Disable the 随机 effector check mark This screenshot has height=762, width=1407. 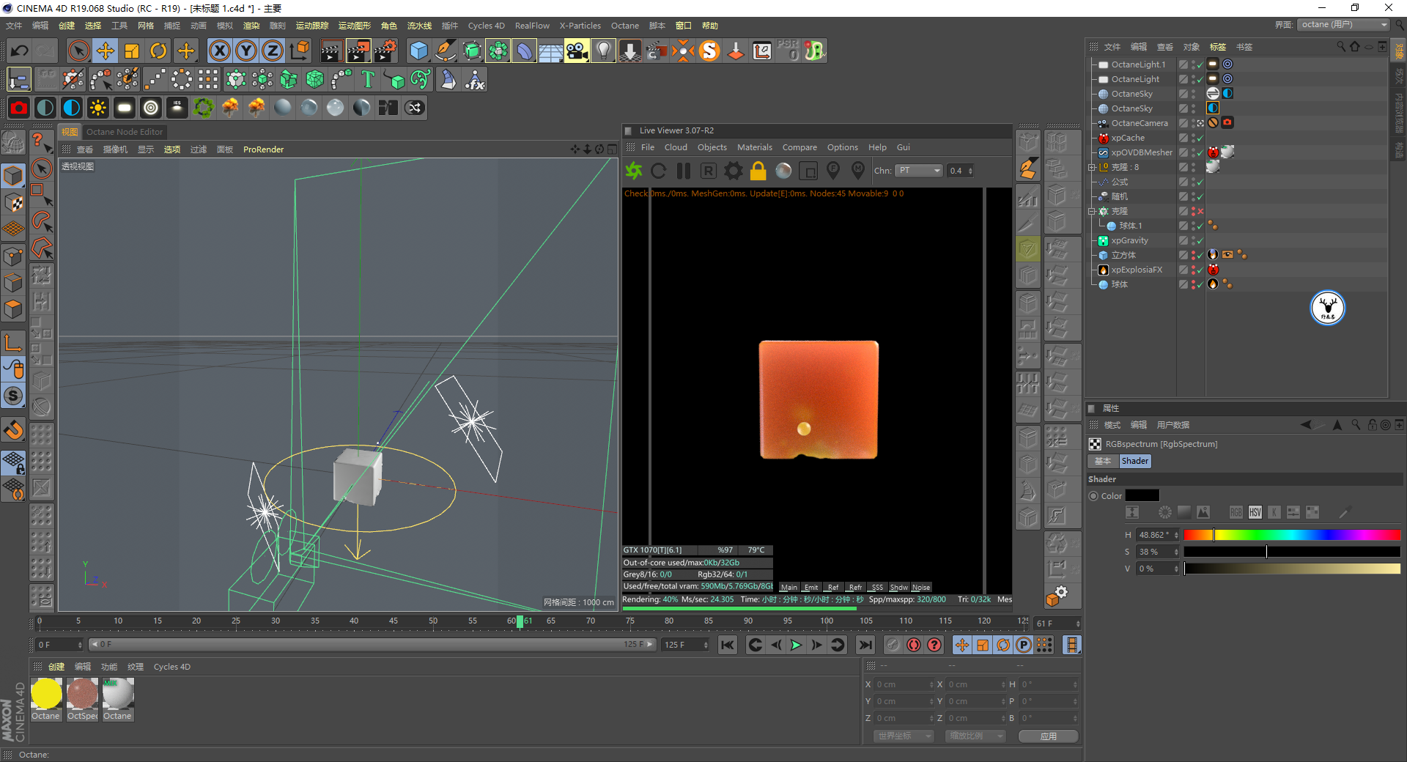pyautogui.click(x=1200, y=196)
